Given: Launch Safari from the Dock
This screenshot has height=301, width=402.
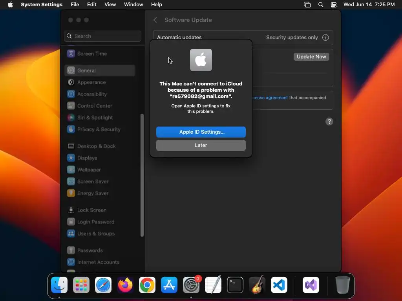Looking at the screenshot, I should 103,285.
